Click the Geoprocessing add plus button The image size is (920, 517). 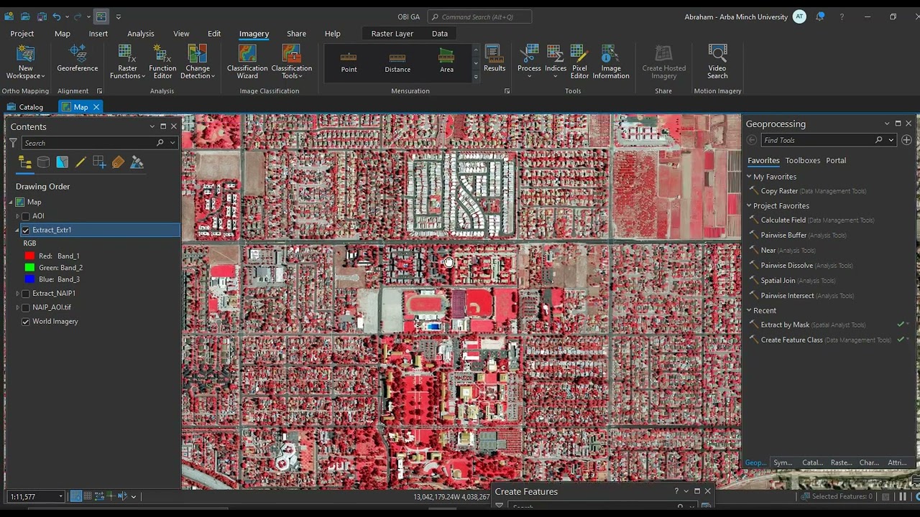[x=906, y=140]
